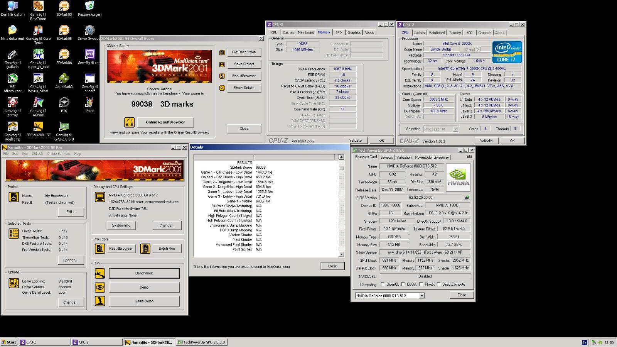The width and height of the screenshot is (617, 347).
Task: Click Change in Selected Tests section
Action: pos(71,260)
